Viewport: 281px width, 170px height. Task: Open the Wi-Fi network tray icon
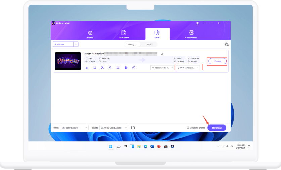coord(227,146)
